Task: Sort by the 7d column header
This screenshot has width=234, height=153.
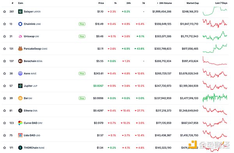Action: pyautogui.click(x=144, y=3)
